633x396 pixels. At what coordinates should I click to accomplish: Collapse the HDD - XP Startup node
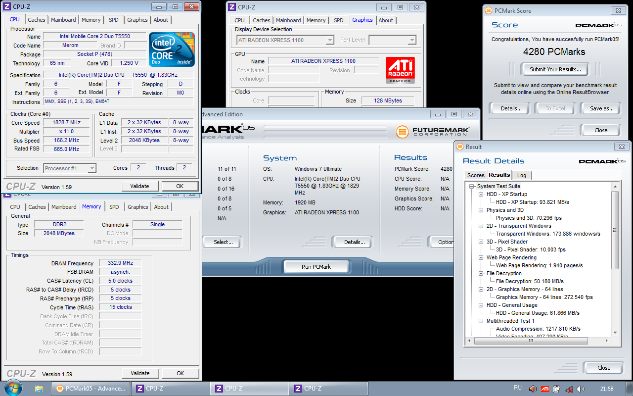click(x=482, y=194)
